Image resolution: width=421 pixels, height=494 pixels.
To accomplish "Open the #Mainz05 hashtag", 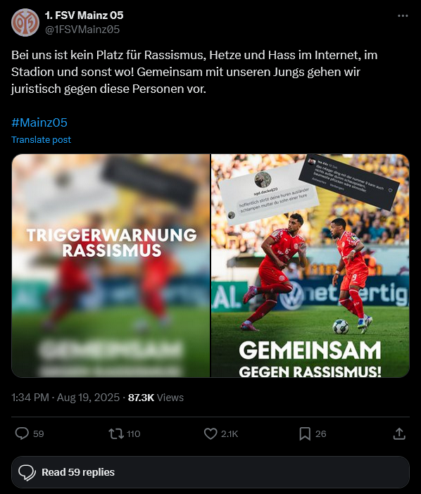I will click(39, 122).
